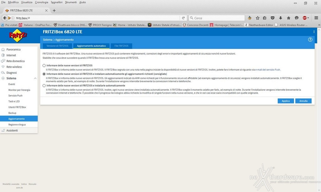Open the Cronologia menu

pos(42,2)
